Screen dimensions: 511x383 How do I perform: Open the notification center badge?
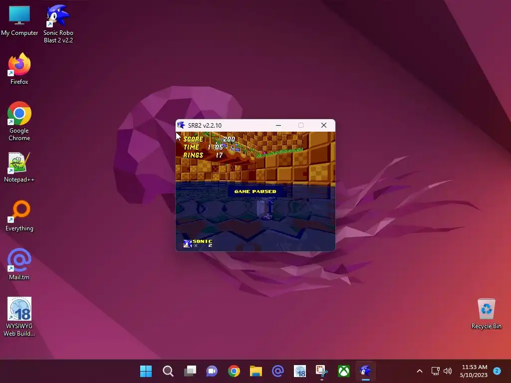(x=497, y=371)
